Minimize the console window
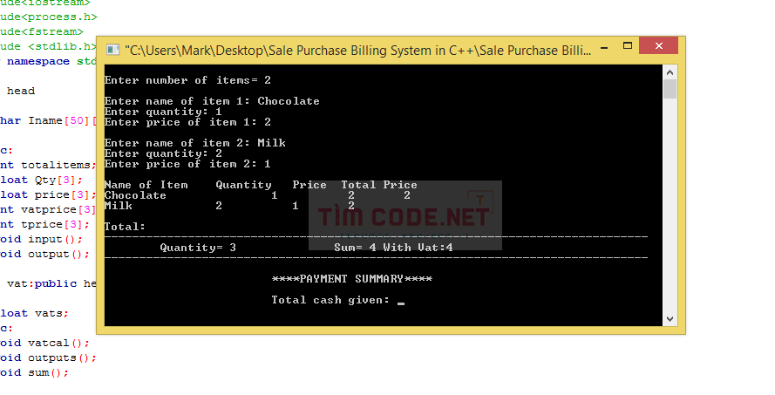 (x=604, y=49)
